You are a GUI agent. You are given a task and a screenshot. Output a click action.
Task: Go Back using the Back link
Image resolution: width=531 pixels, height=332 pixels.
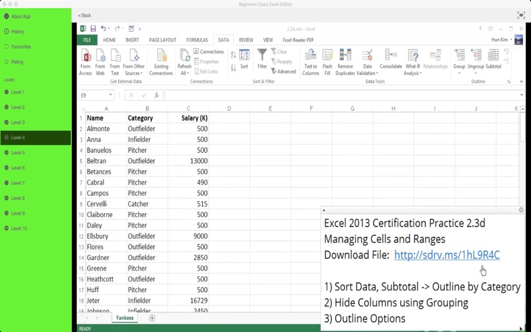84,15
